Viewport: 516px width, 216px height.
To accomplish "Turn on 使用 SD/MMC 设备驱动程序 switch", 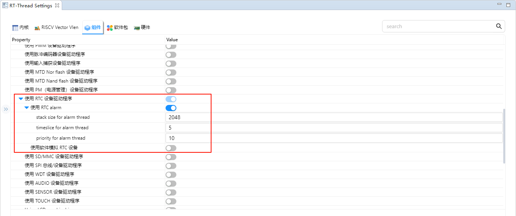I will coord(171,157).
